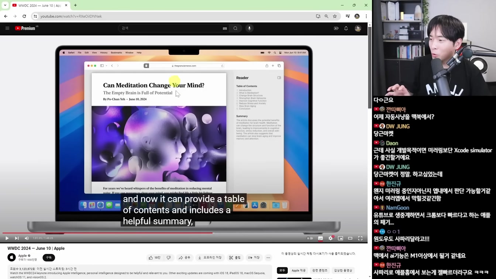Select the 감상한 동영상 filter chip

pos(343,271)
